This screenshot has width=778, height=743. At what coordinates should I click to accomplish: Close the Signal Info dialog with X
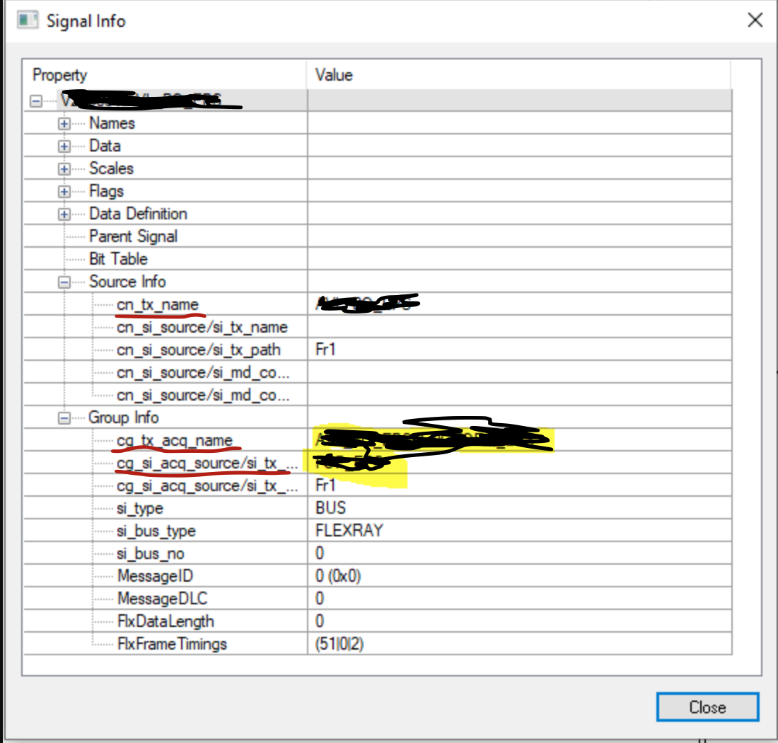click(x=755, y=21)
